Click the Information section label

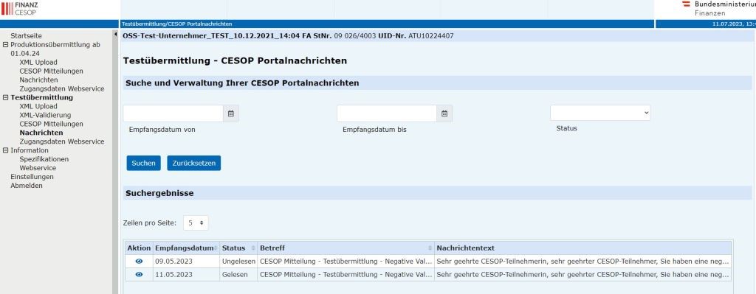tap(30, 150)
